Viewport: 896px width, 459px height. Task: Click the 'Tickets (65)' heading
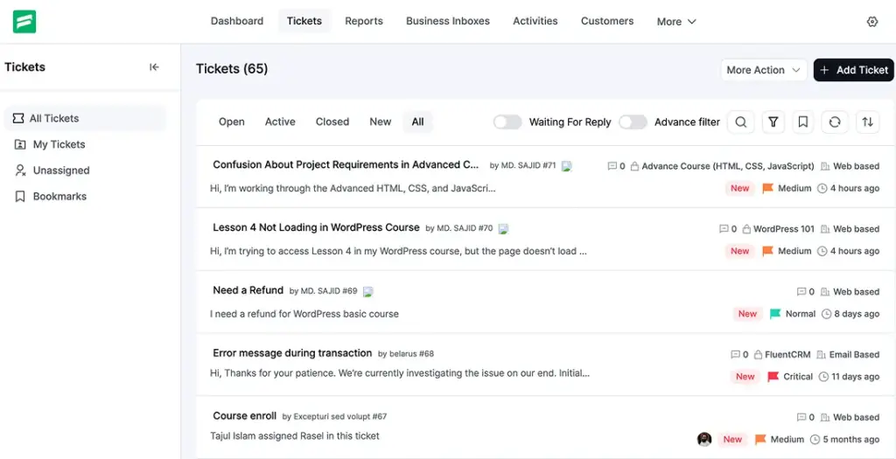[x=232, y=69]
